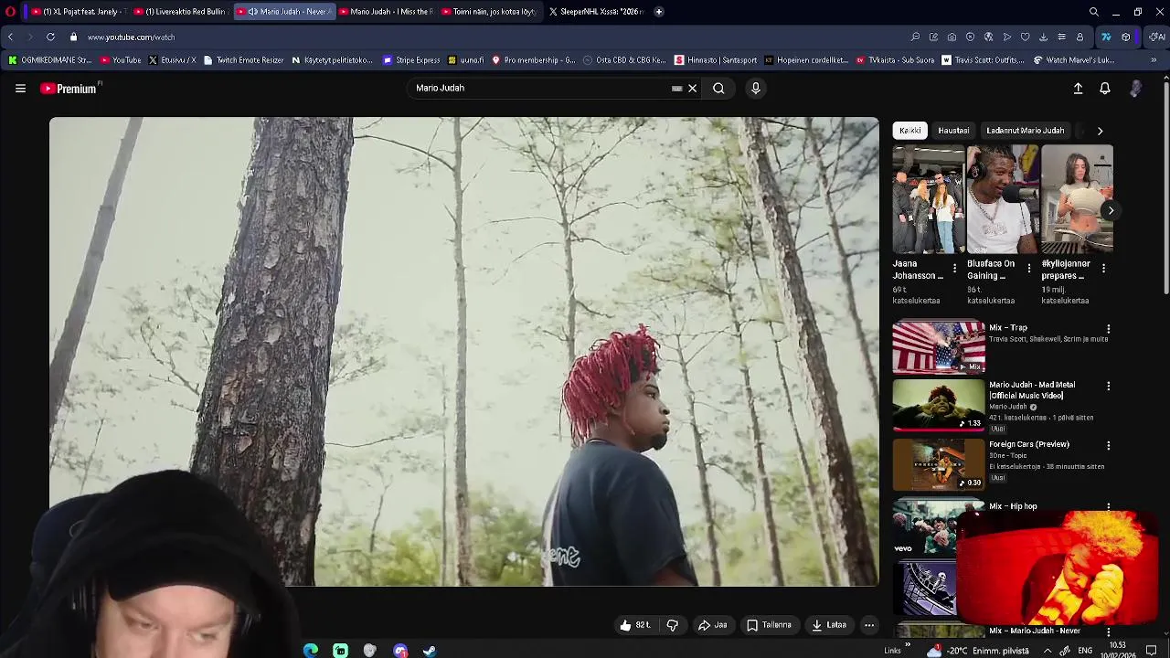Switch to the XL Pojat feat. Janely tab
1170x658 pixels.
(x=78, y=12)
